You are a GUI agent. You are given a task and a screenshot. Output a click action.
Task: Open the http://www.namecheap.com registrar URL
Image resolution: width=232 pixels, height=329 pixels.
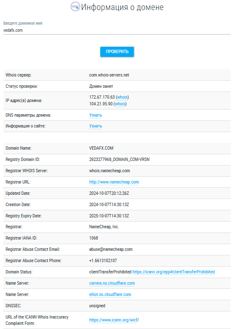coord(114,182)
